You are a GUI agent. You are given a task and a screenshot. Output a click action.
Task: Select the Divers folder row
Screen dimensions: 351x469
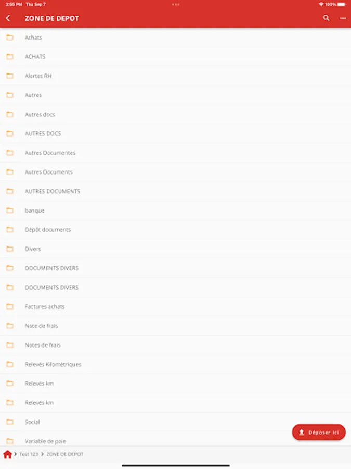(x=176, y=249)
